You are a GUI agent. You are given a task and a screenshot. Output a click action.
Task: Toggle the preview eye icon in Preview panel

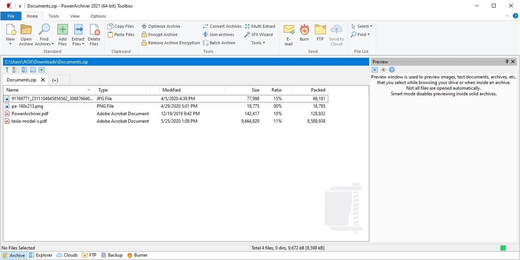(383, 70)
